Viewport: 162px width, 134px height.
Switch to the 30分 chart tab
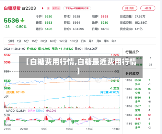coord(44,41)
